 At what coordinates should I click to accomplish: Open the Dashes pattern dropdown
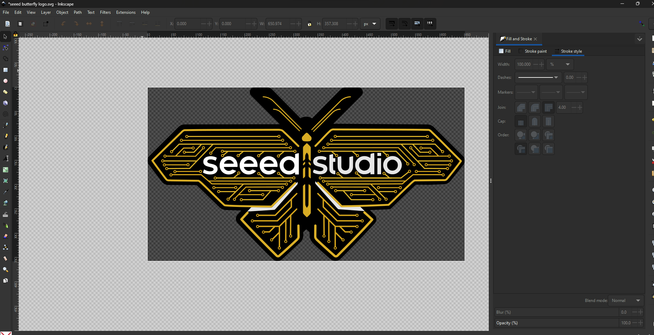(x=538, y=77)
